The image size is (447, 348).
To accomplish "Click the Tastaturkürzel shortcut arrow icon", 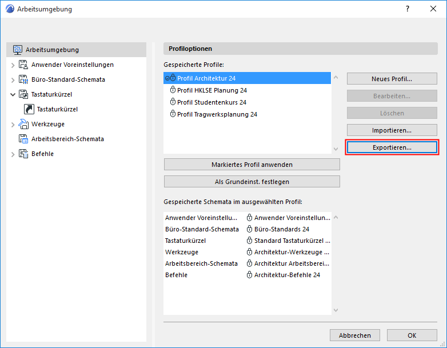I will pyautogui.click(x=29, y=109).
